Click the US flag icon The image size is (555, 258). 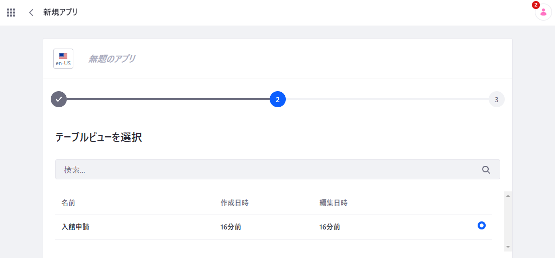[63, 56]
